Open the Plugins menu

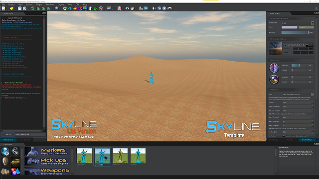[39, 4]
